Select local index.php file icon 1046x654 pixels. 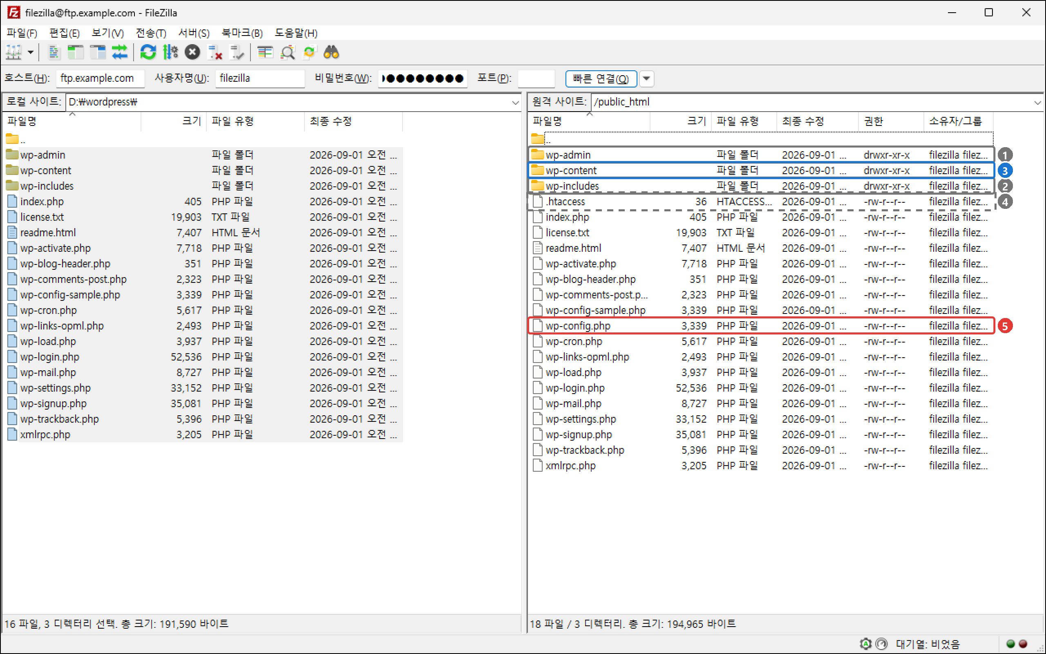tap(12, 201)
